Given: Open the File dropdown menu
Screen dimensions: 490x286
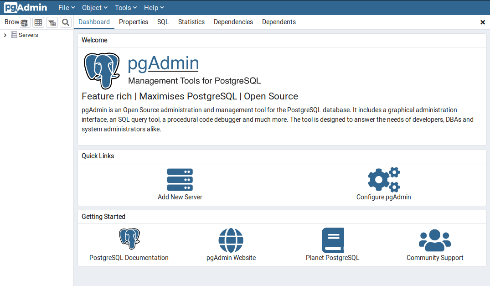Looking at the screenshot, I should coord(67,8).
